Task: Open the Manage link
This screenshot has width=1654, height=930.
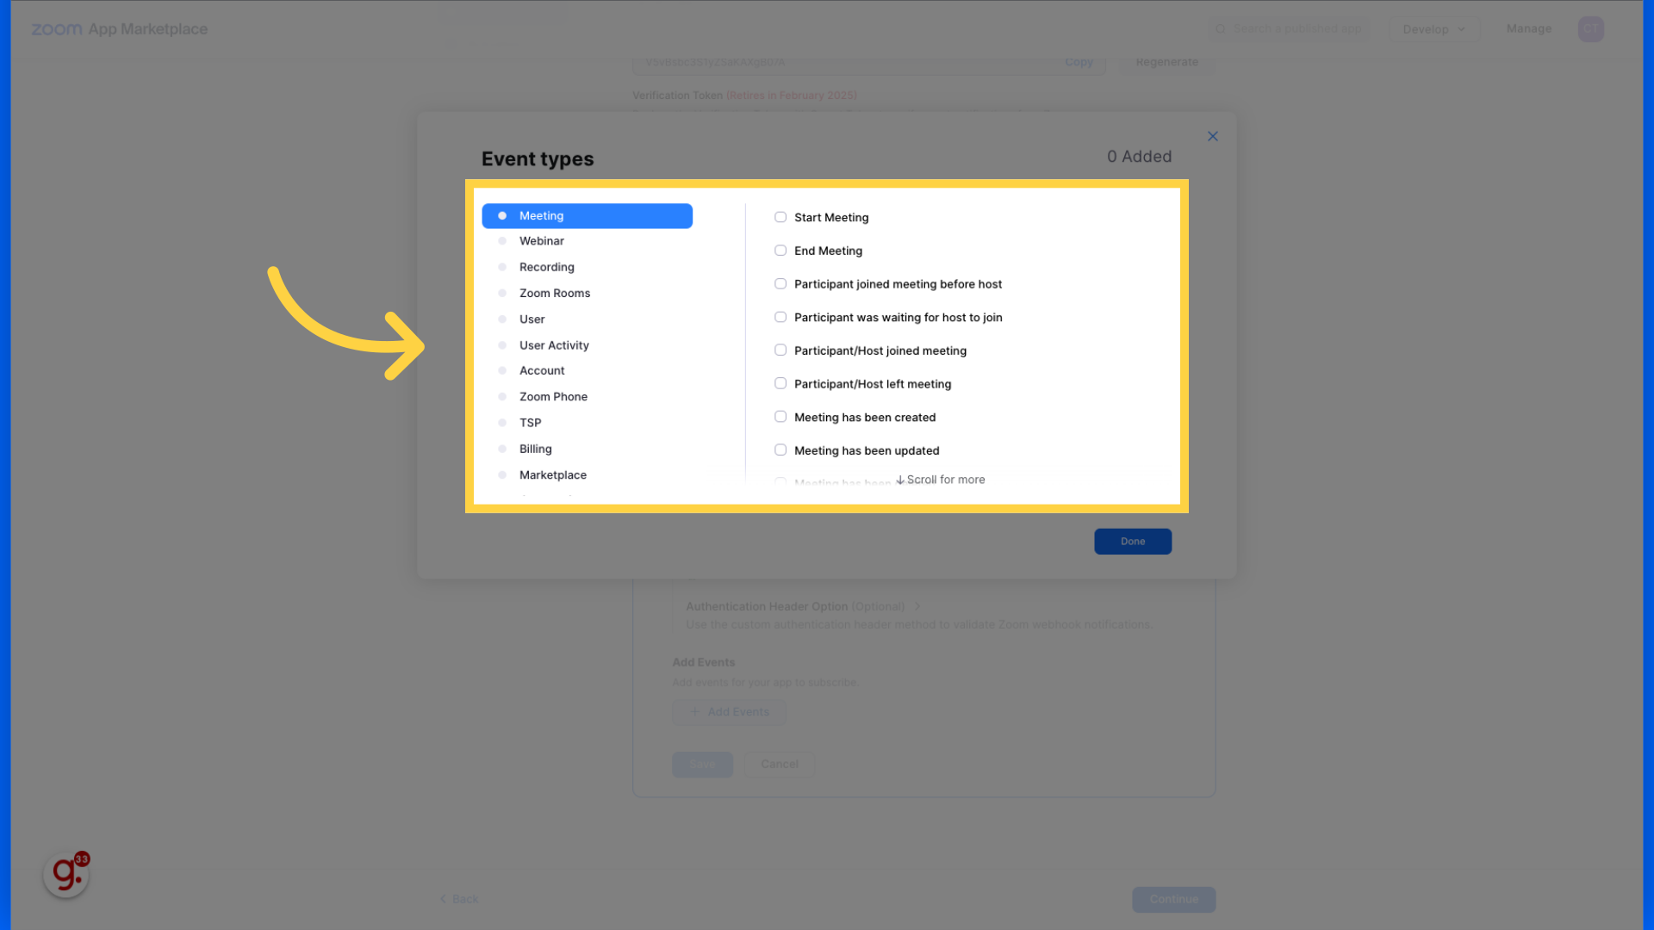Action: [1528, 28]
